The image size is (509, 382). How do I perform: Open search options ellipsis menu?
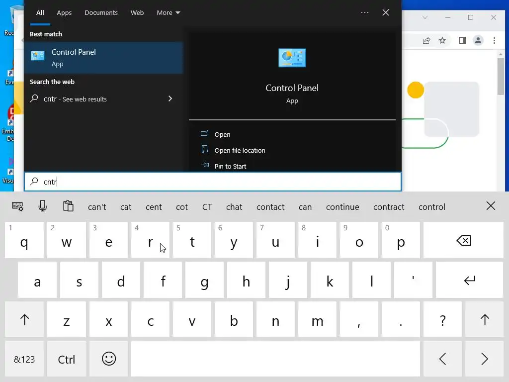click(x=365, y=12)
